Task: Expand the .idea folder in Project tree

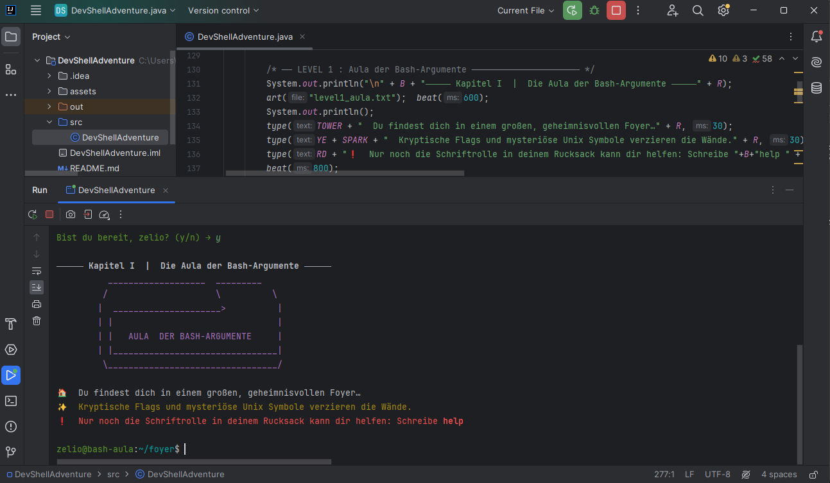Action: point(49,76)
